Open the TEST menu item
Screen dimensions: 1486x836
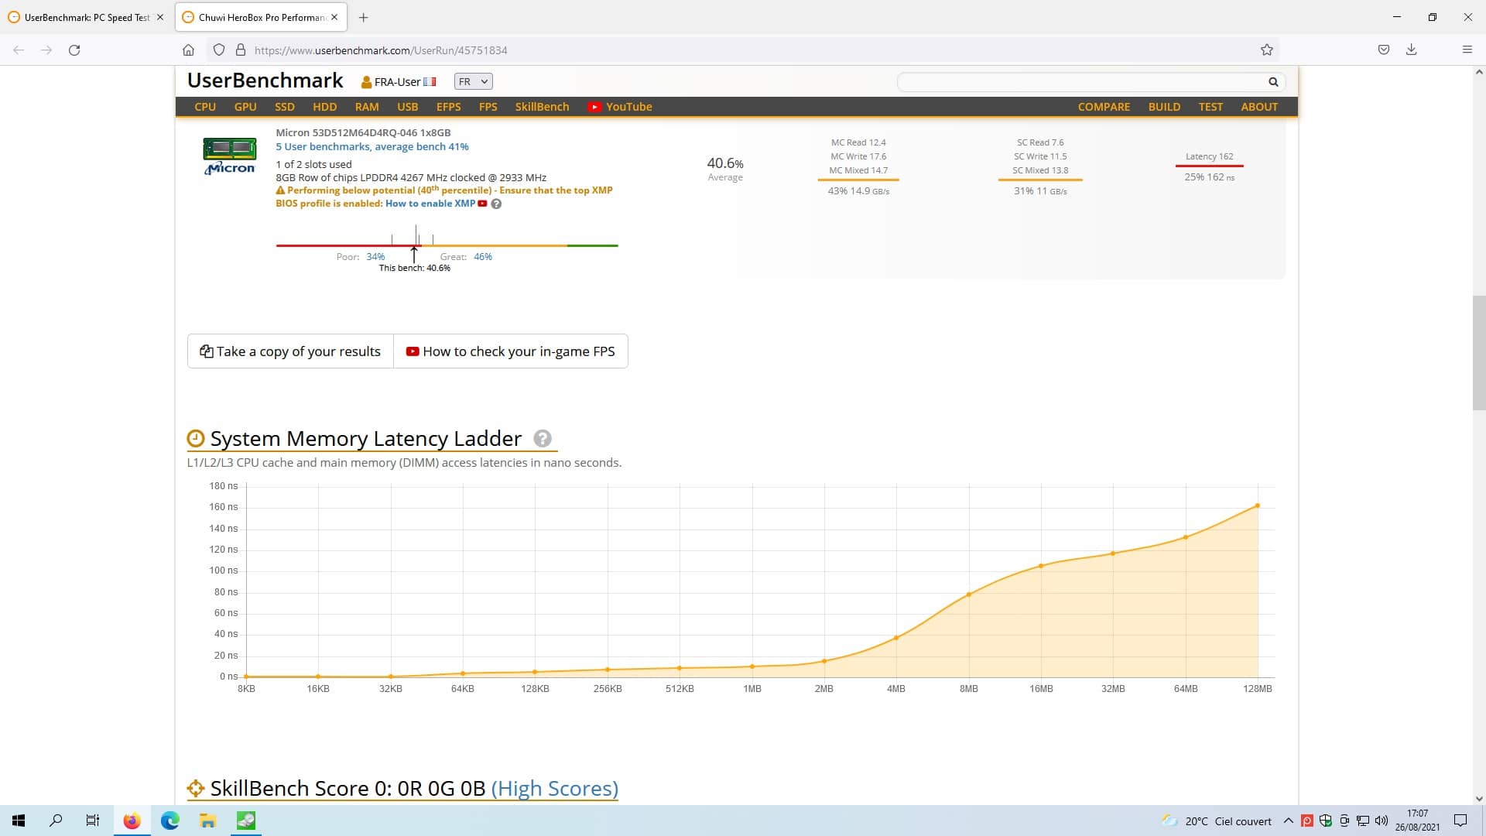point(1210,107)
